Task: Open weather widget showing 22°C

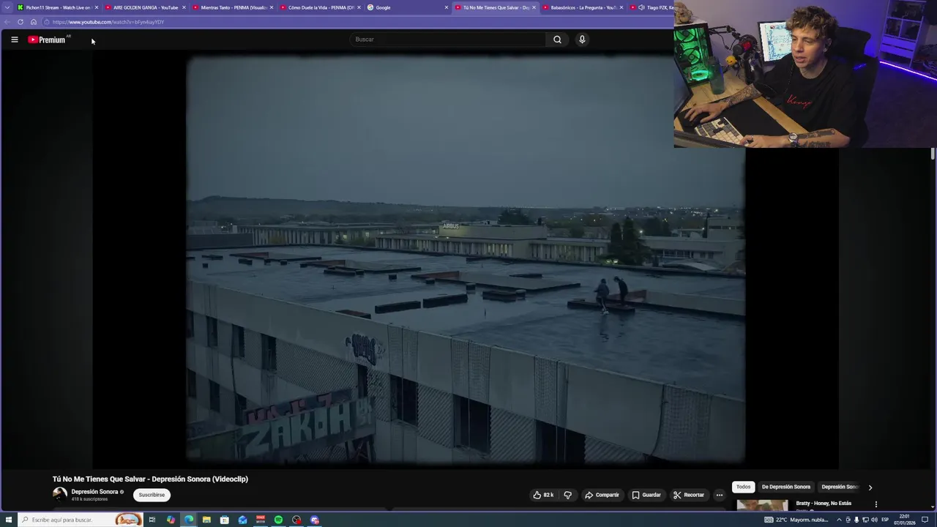Action: point(796,520)
